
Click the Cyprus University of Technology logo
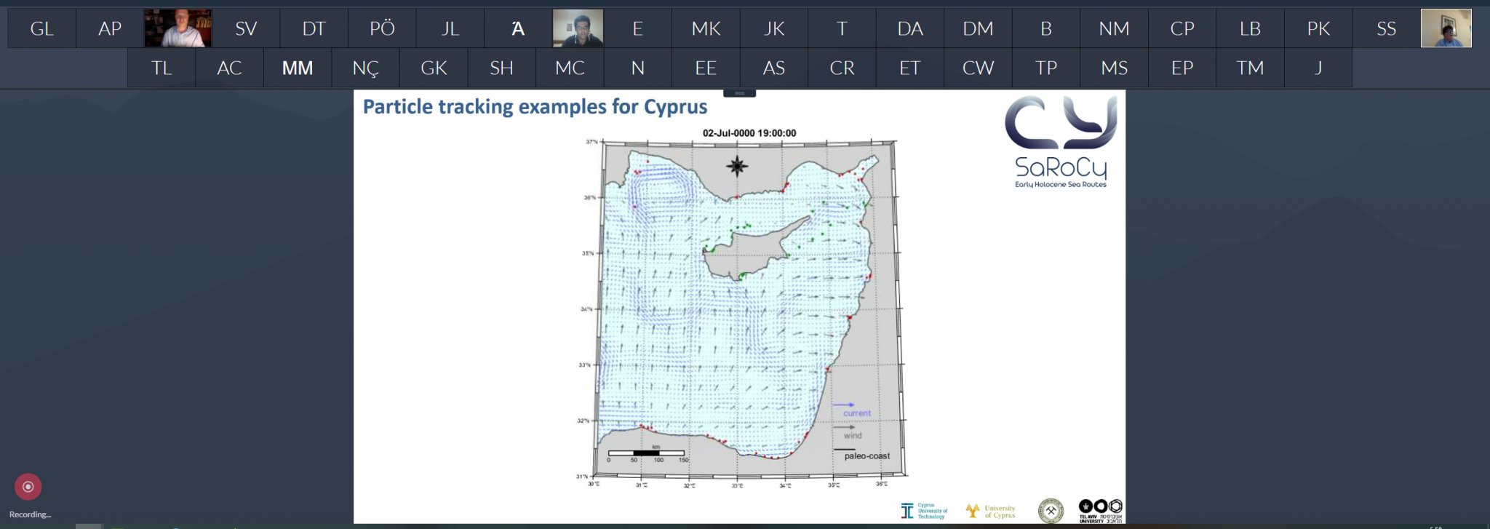(923, 511)
